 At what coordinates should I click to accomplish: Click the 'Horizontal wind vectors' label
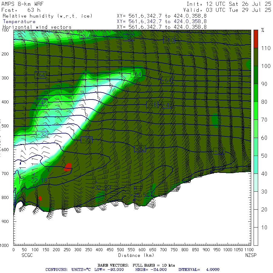(x=37, y=27)
